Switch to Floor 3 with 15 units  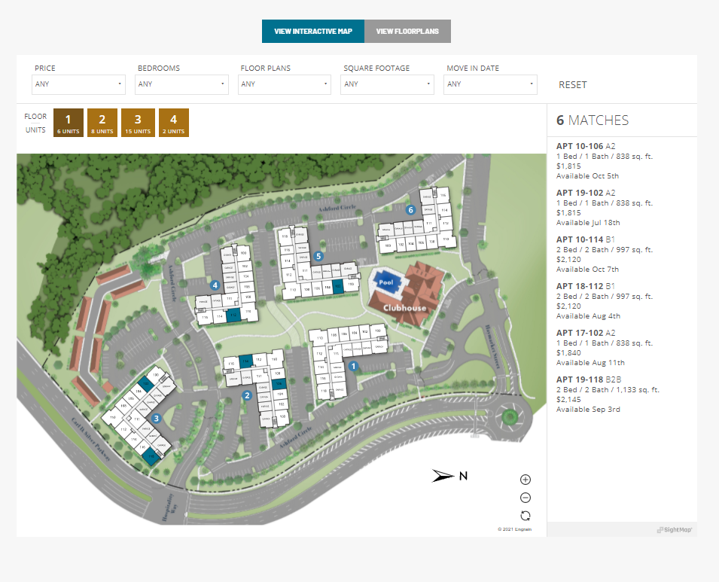138,122
